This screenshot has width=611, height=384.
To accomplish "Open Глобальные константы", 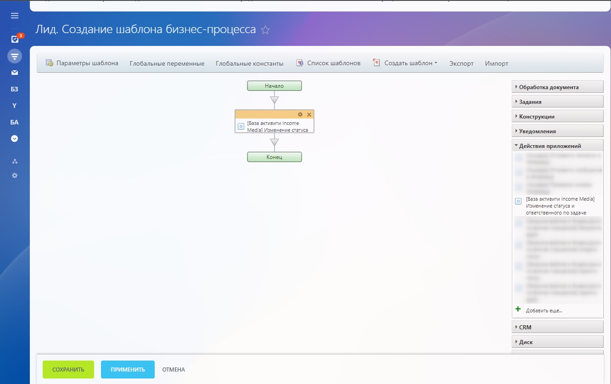I will pyautogui.click(x=250, y=63).
